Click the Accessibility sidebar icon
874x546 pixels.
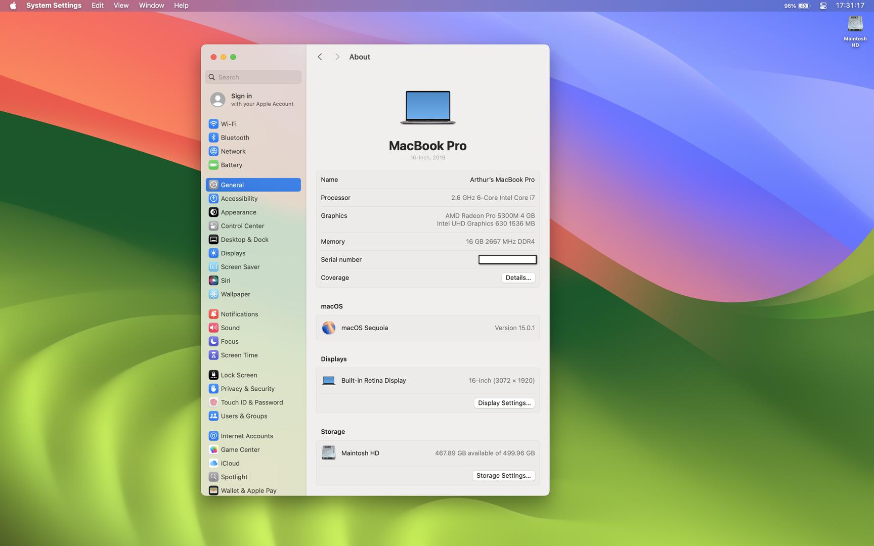213,199
